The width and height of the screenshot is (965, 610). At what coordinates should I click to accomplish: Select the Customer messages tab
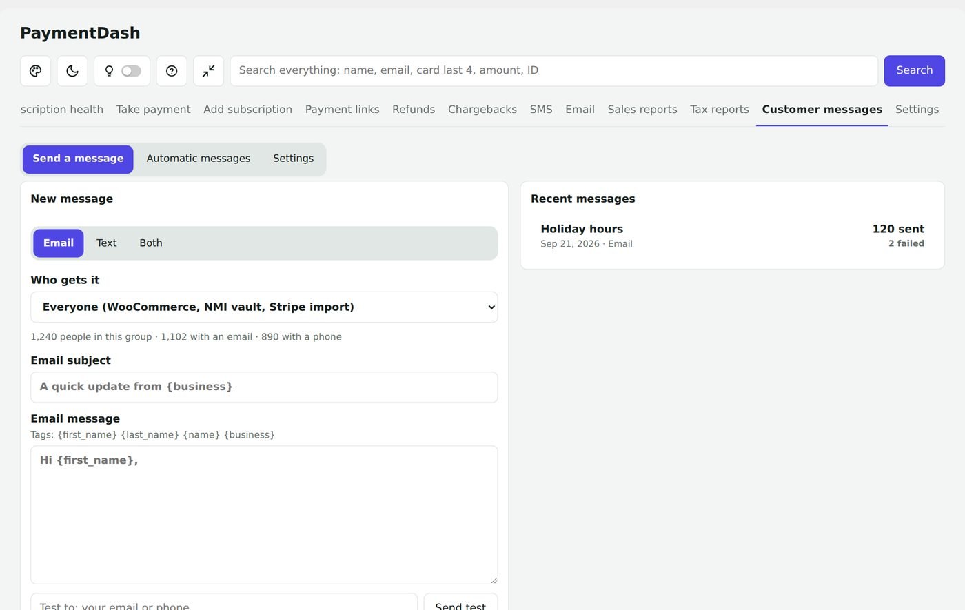click(x=822, y=110)
